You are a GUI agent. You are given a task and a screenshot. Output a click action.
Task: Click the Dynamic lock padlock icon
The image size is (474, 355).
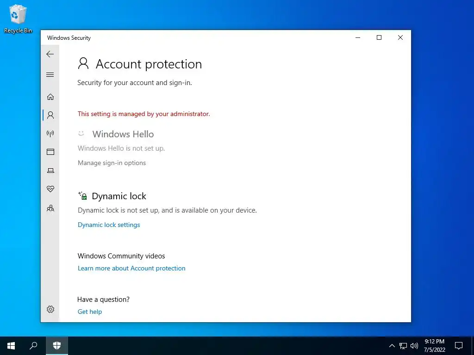tap(82, 196)
